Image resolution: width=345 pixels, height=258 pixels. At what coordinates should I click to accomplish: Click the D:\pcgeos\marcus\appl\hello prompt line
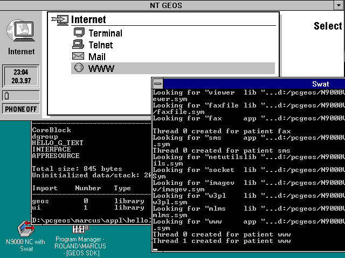pyautogui.click(x=91, y=220)
